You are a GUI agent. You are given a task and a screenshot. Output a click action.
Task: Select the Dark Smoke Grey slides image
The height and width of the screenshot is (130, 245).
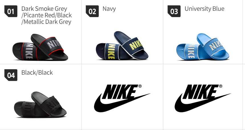40,47
